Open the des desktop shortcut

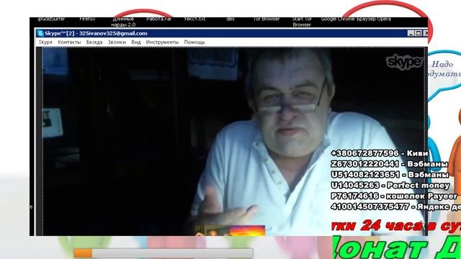point(230,19)
